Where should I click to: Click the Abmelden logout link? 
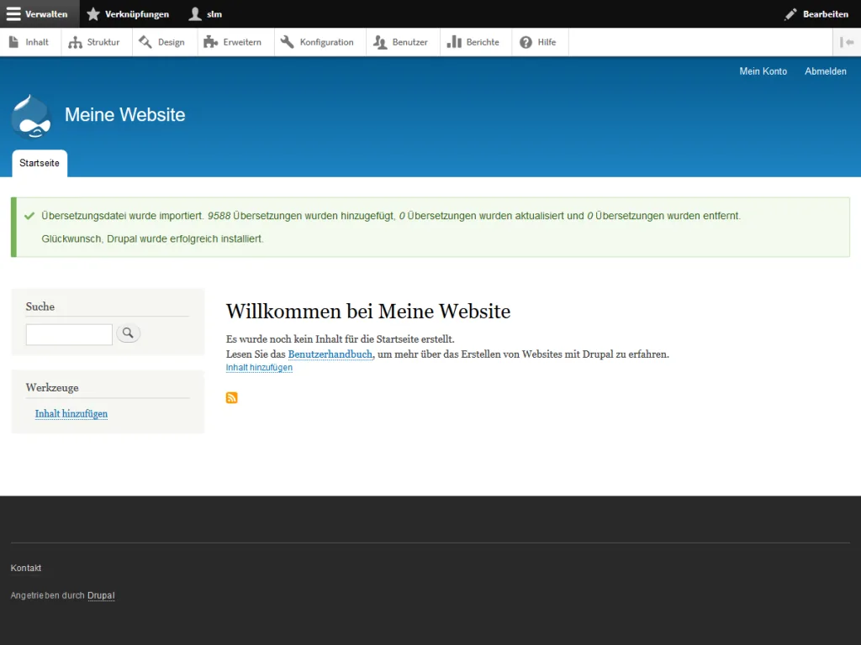click(825, 71)
